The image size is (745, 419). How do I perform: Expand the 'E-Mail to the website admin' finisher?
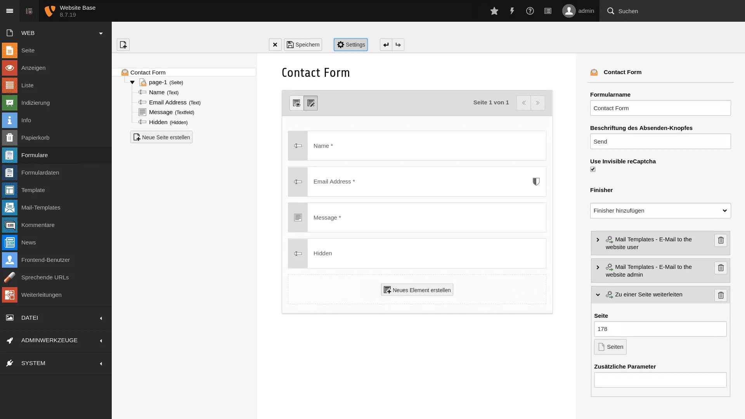(598, 267)
